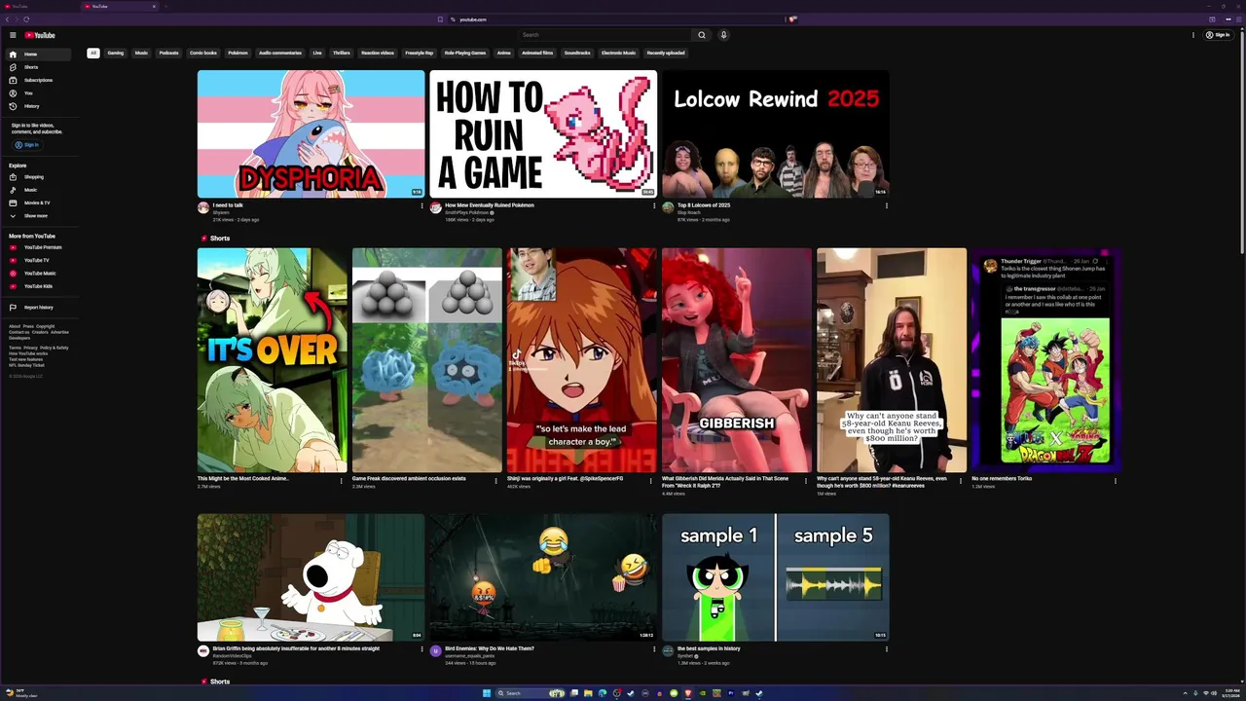Open options for 'Bird Enemies' video

[654, 649]
